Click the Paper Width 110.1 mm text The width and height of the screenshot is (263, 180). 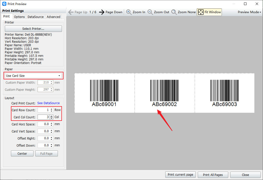point(22,49)
